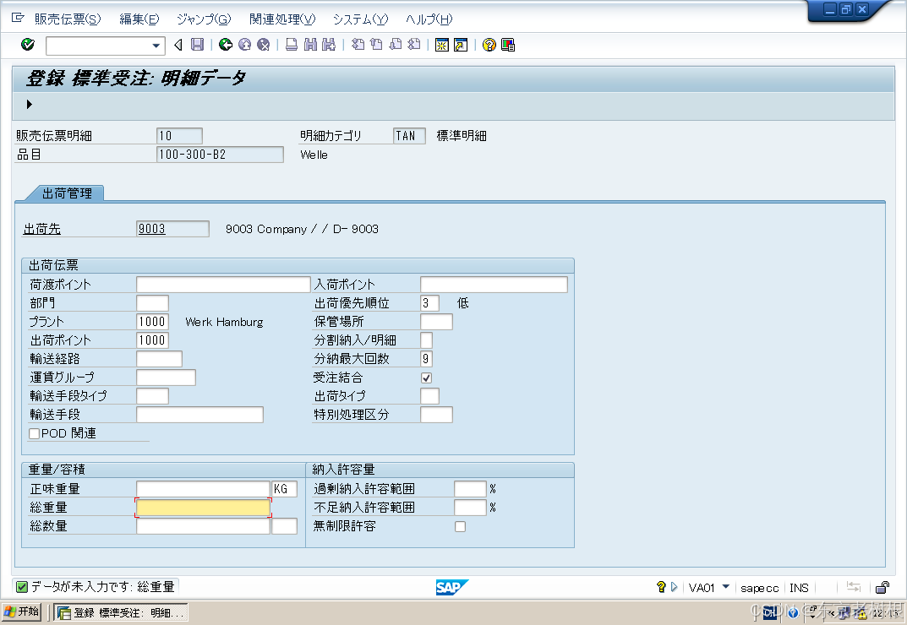The image size is (907, 625).
Task: Click the highlighted 総重量 input field
Action: click(203, 508)
